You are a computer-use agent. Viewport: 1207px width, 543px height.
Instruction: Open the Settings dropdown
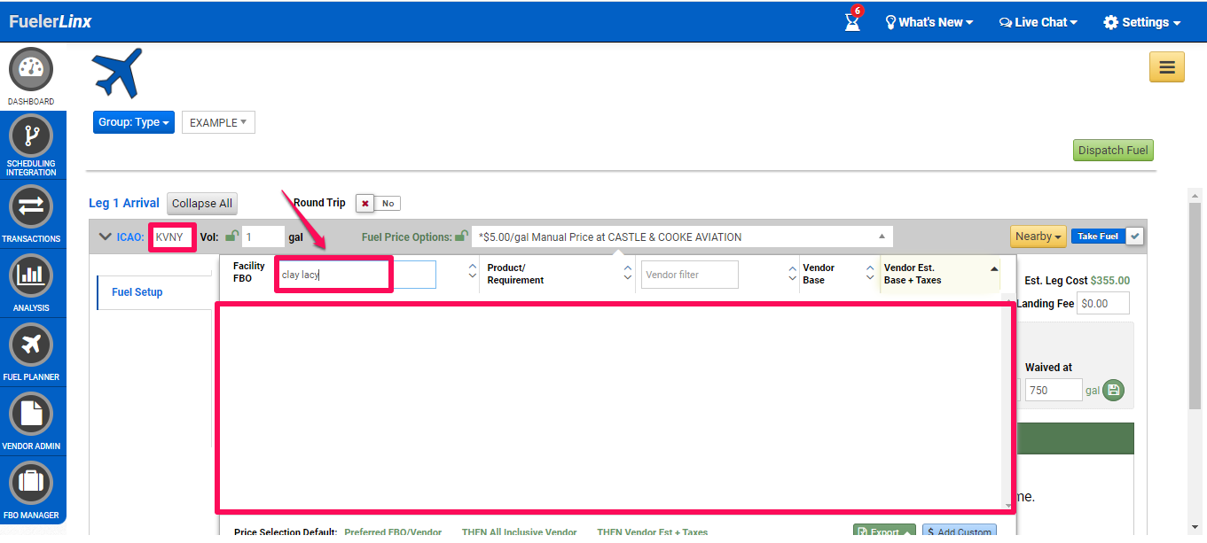click(1142, 22)
